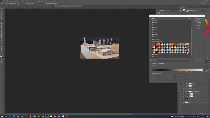Select the Lasso tool
210x118 pixels.
[x=2, y=12]
